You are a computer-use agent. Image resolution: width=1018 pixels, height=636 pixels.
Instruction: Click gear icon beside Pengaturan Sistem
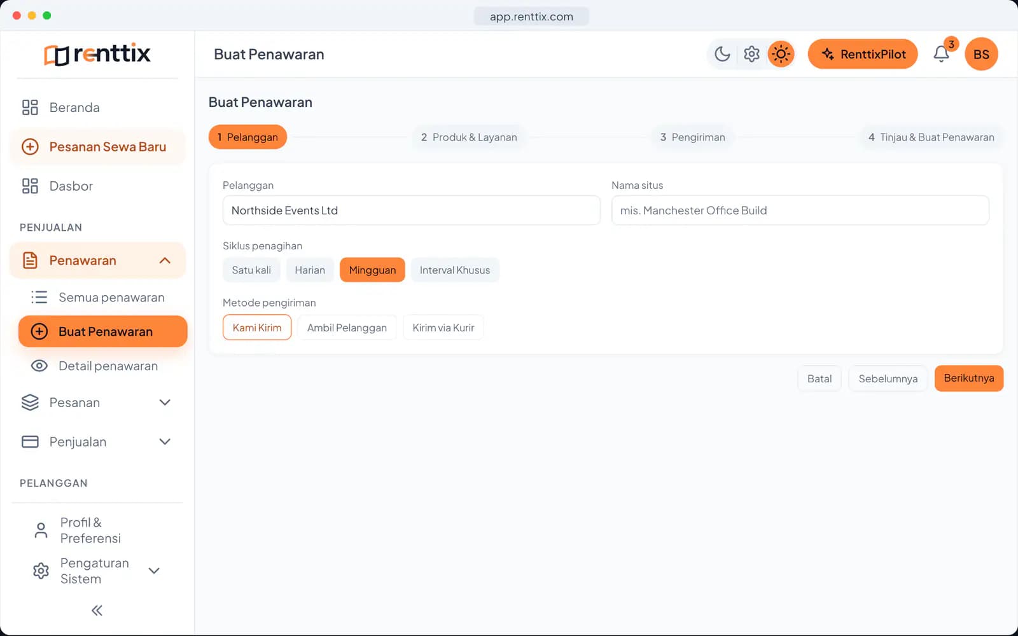41,570
